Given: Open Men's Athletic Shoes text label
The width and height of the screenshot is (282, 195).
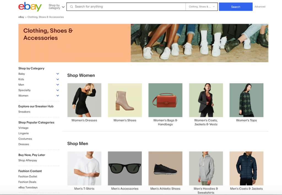Looking at the screenshot, I should click(165, 188).
